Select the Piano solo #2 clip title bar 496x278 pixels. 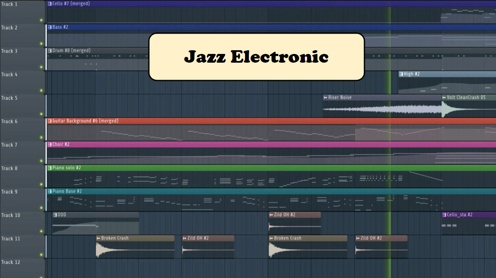271,168
